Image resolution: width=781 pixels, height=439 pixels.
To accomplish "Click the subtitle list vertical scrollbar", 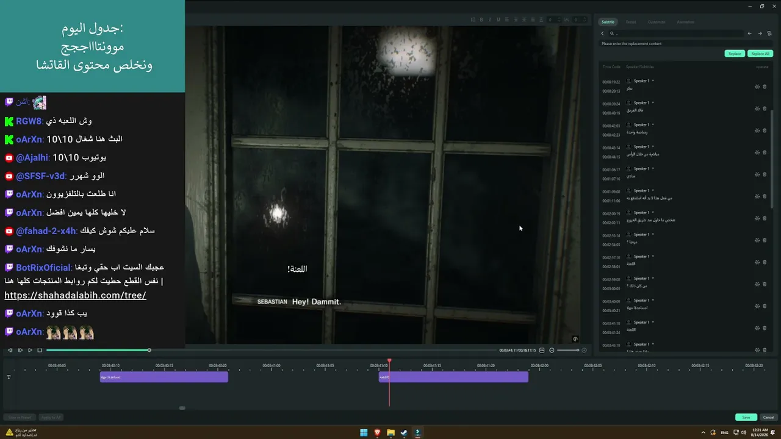I will [772, 159].
